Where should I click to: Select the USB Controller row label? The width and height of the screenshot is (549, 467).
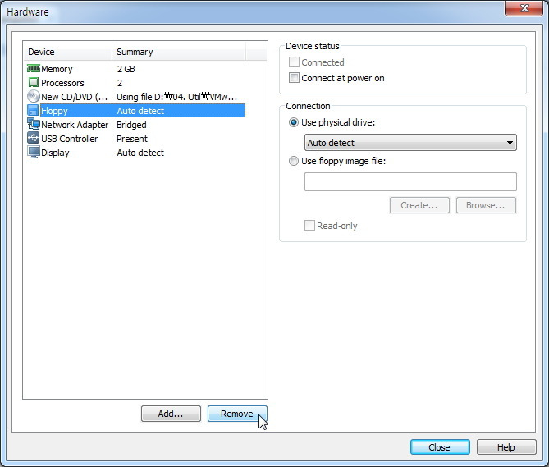[x=69, y=139]
